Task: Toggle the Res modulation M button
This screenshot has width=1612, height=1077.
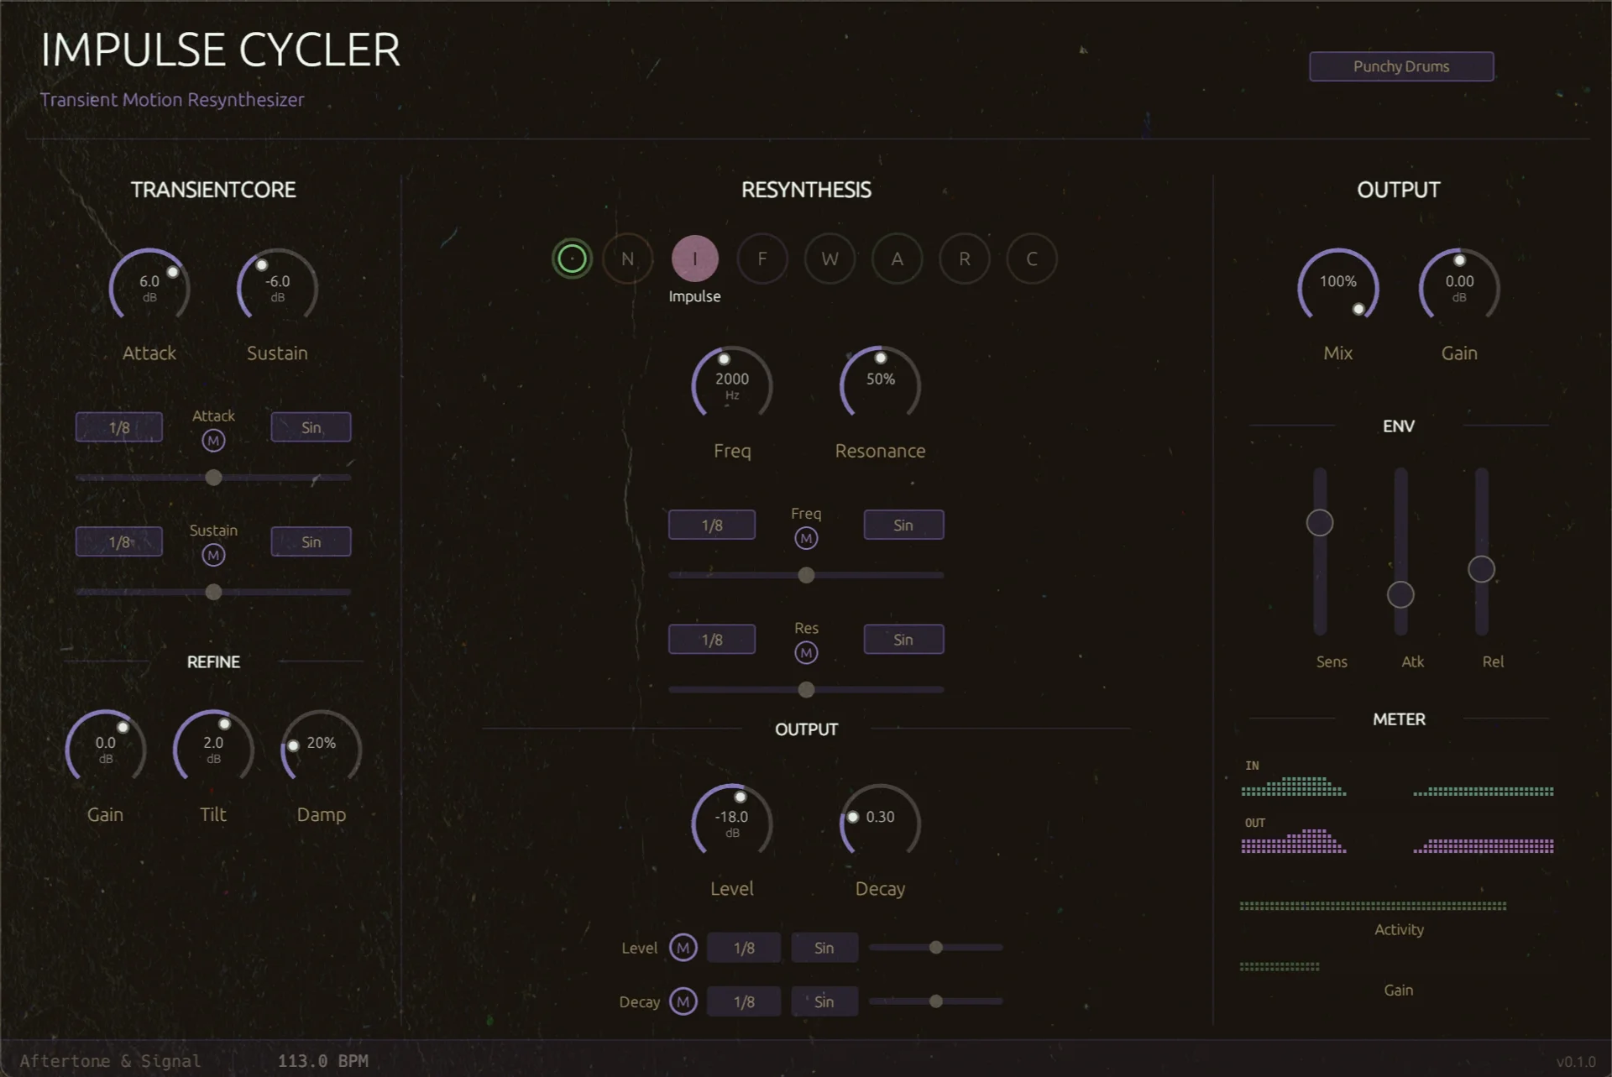Action: coord(805,651)
